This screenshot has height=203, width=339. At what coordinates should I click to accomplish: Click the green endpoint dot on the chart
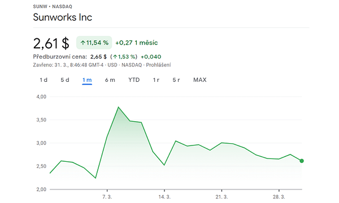[302, 161]
